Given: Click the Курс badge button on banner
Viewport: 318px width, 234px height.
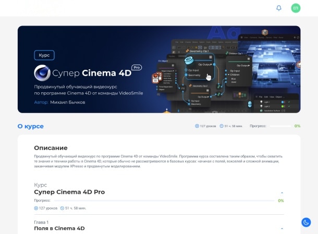Looking at the screenshot, I should pyautogui.click(x=44, y=54).
